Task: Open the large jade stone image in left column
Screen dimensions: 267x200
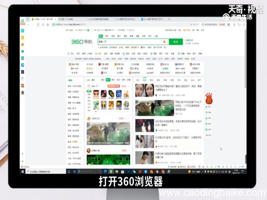Action: coord(108,133)
